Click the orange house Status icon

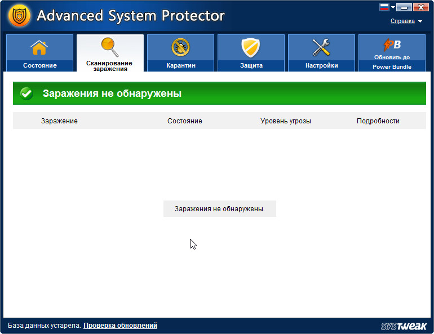point(39,47)
